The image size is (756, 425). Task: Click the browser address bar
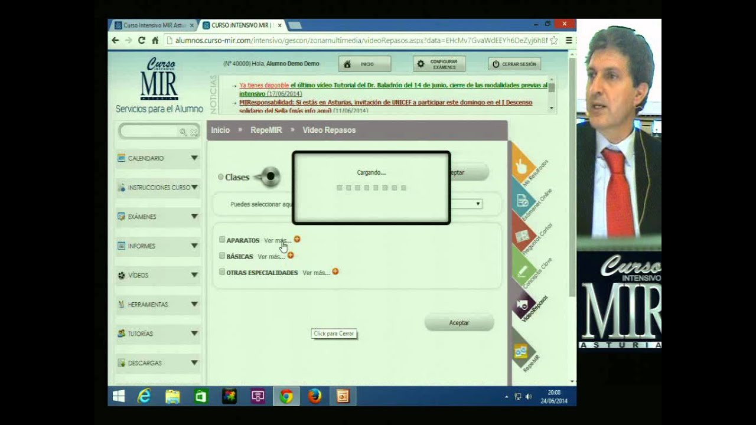pos(357,40)
